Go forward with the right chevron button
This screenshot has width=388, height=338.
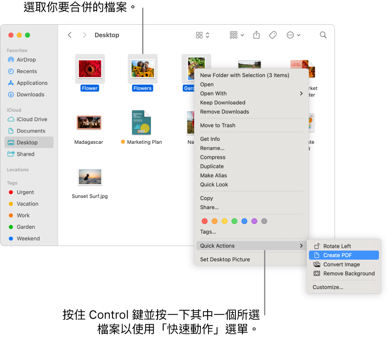(x=84, y=35)
